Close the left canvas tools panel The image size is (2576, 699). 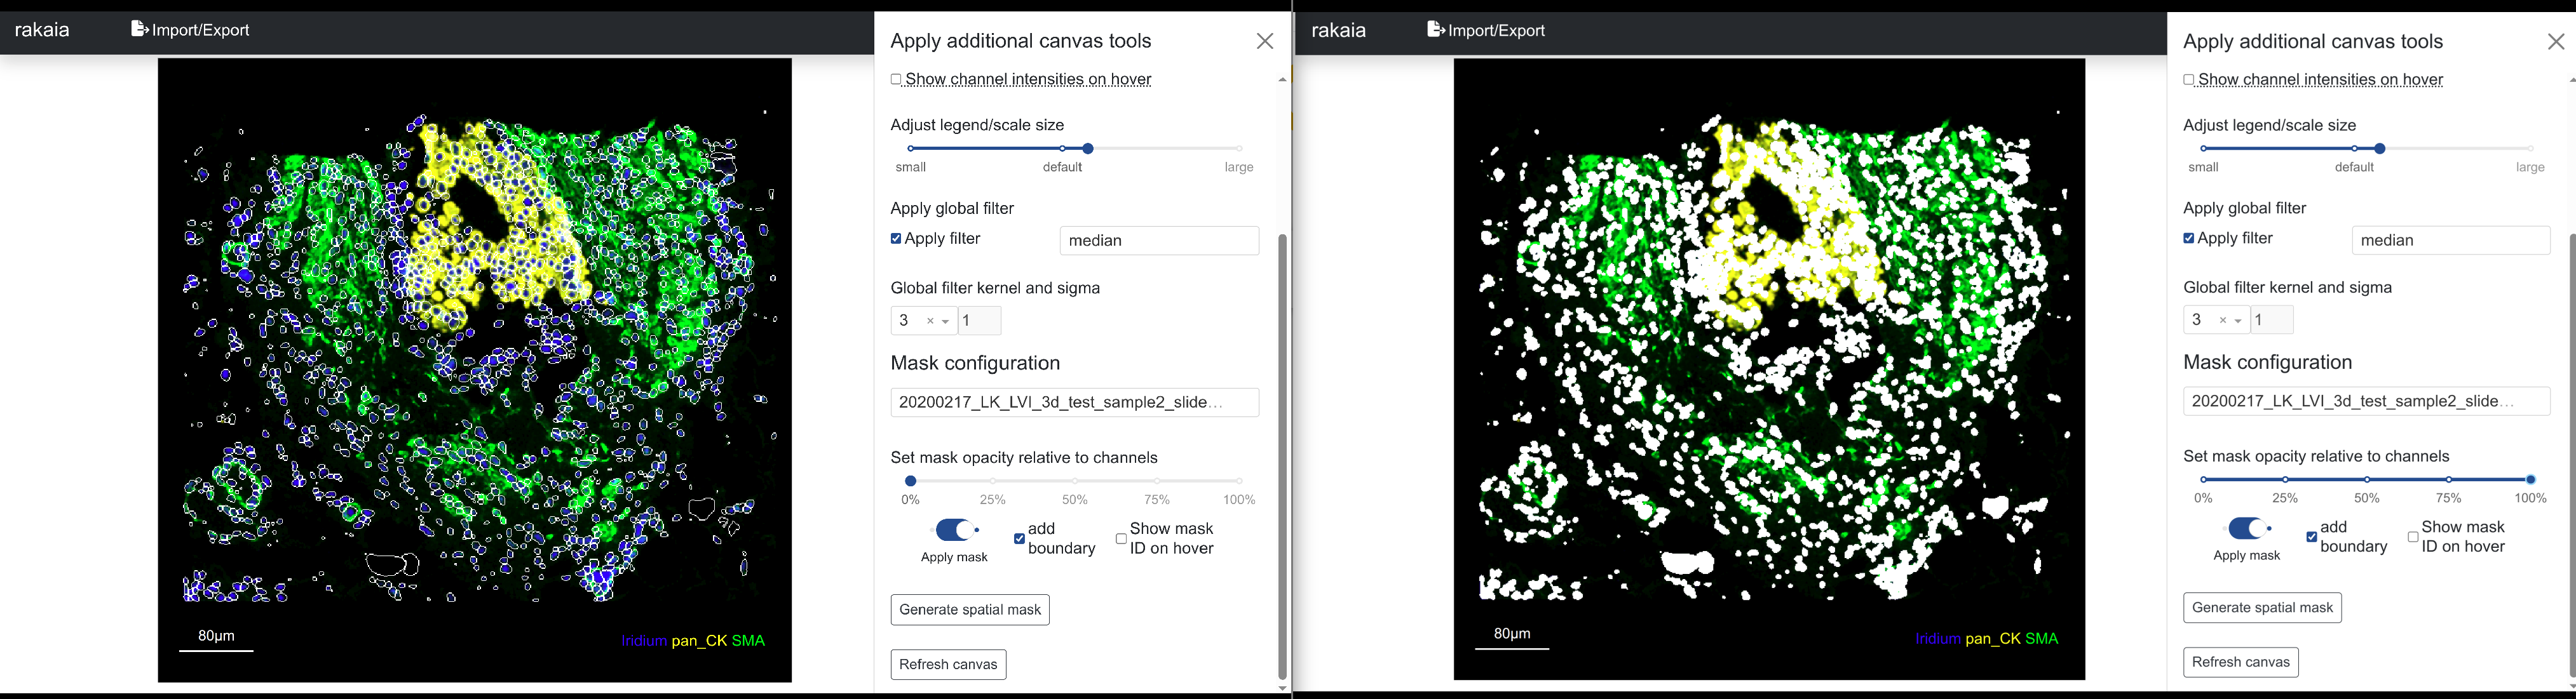pos(1264,41)
